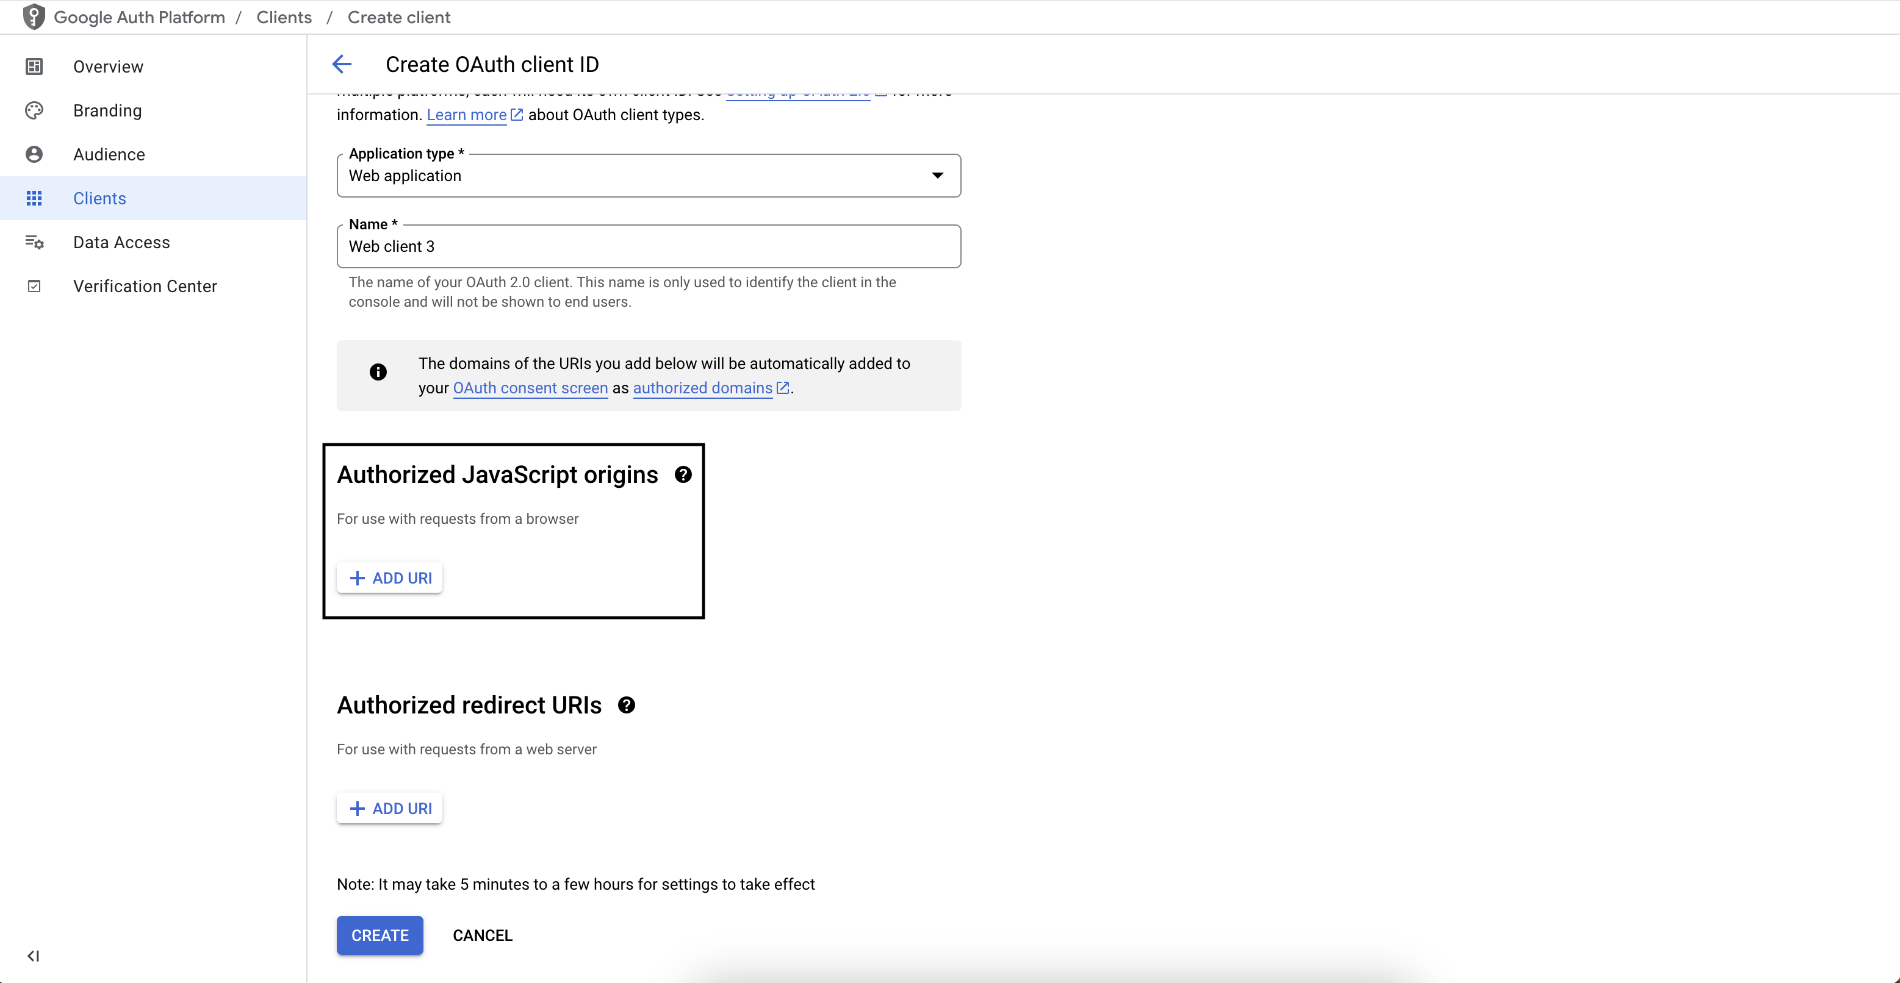Image resolution: width=1900 pixels, height=983 pixels.
Task: Click the CREATE button
Action: pyautogui.click(x=379, y=935)
